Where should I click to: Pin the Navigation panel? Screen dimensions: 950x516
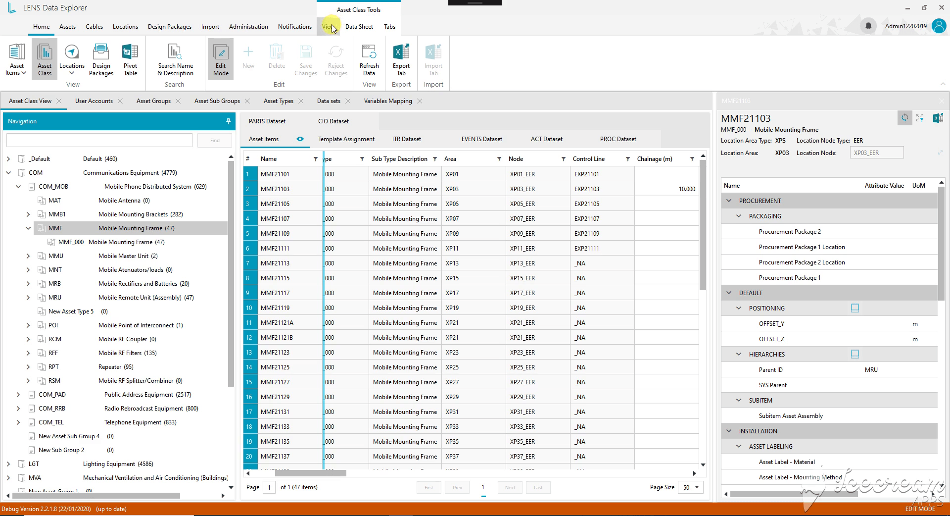[x=228, y=121]
